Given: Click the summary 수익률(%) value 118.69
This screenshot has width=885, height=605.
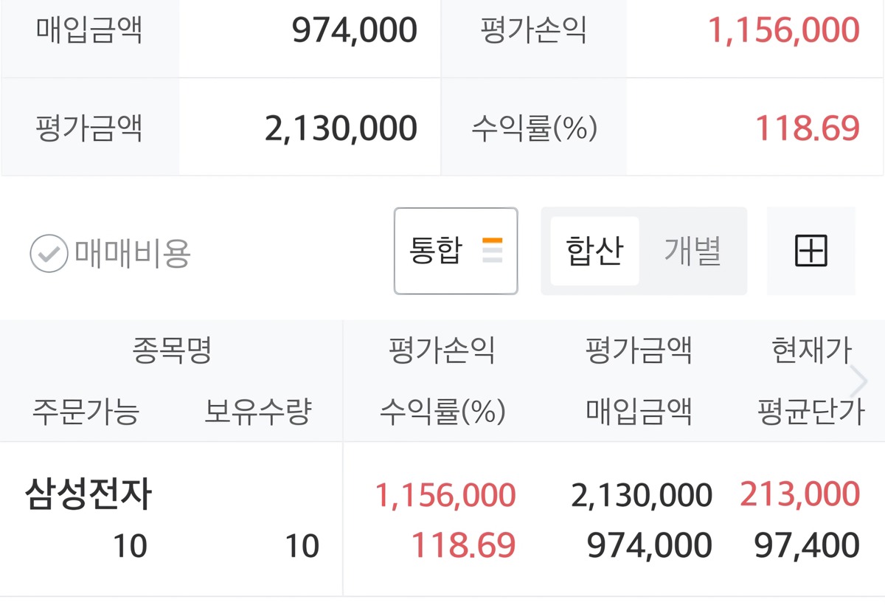Looking at the screenshot, I should pyautogui.click(x=807, y=128).
